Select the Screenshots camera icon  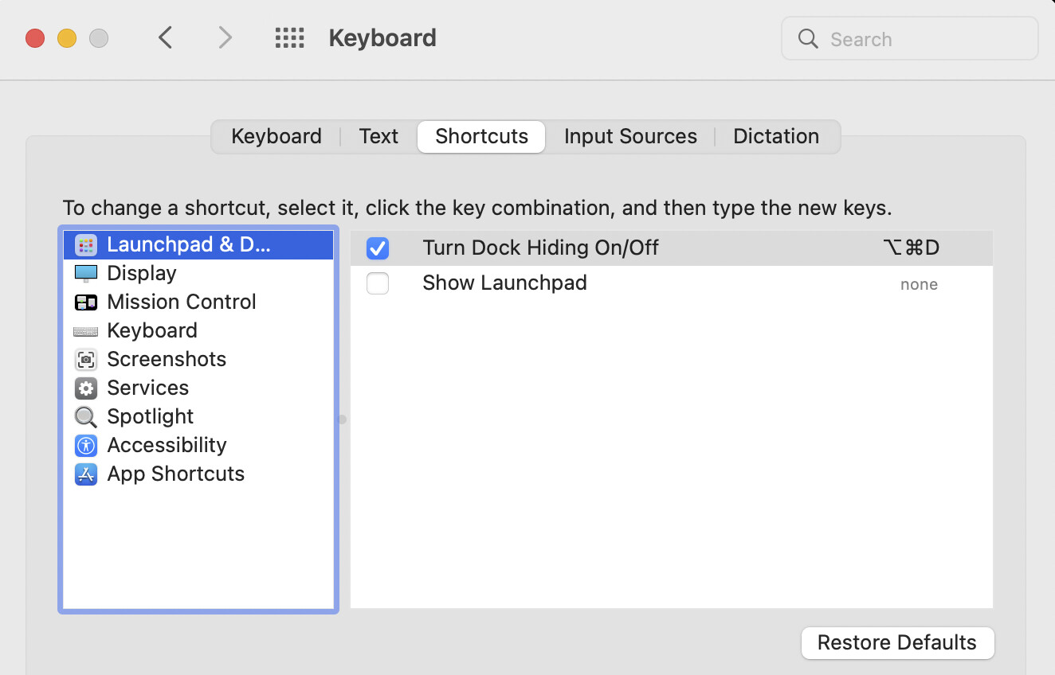click(x=86, y=360)
